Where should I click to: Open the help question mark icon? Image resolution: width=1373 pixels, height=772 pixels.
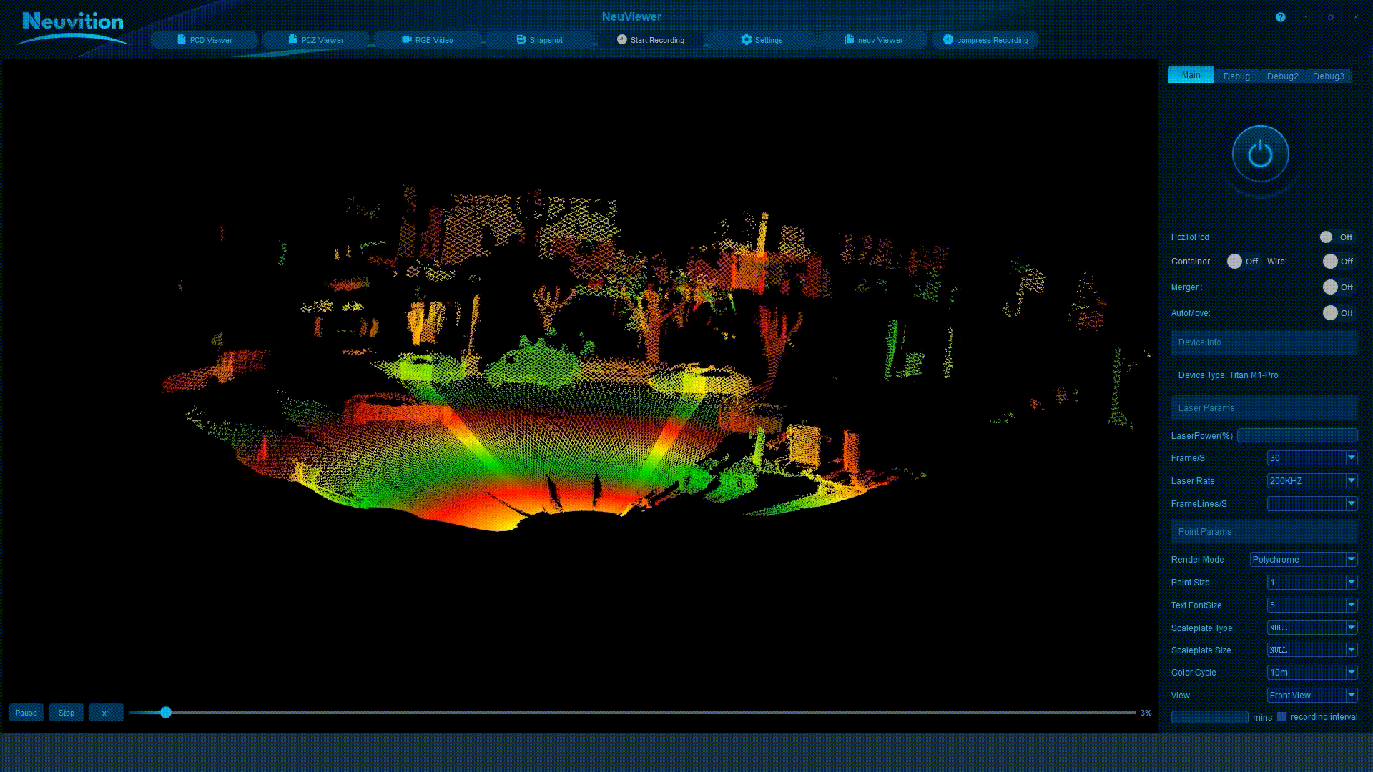click(1281, 17)
